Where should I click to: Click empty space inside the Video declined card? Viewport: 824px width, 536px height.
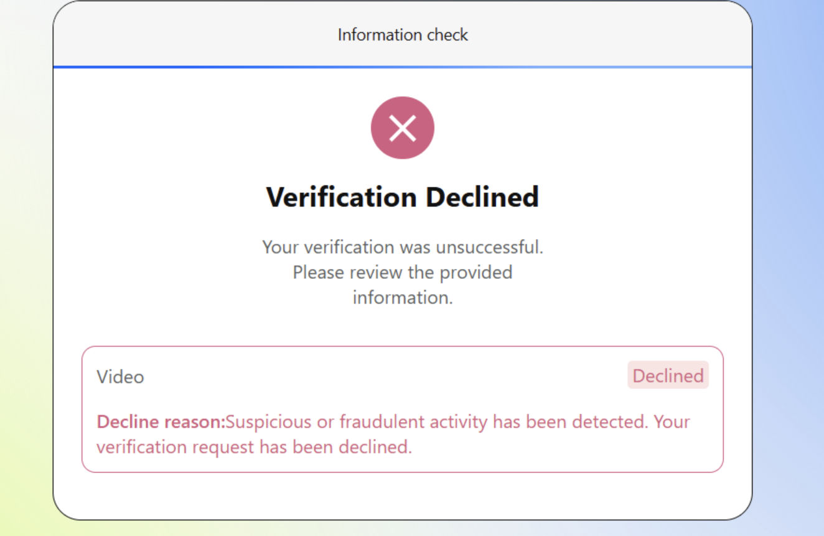point(373,377)
